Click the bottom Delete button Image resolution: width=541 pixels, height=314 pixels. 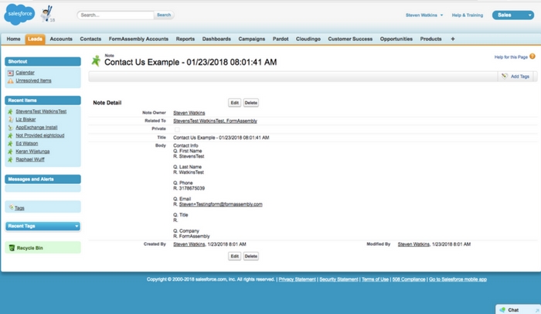click(x=251, y=256)
